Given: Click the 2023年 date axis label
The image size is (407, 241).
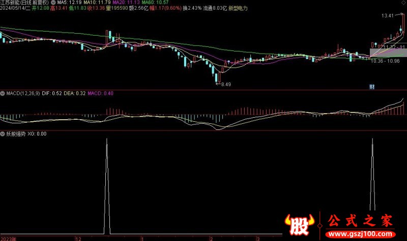Looking at the screenshot, I should 8,238.
